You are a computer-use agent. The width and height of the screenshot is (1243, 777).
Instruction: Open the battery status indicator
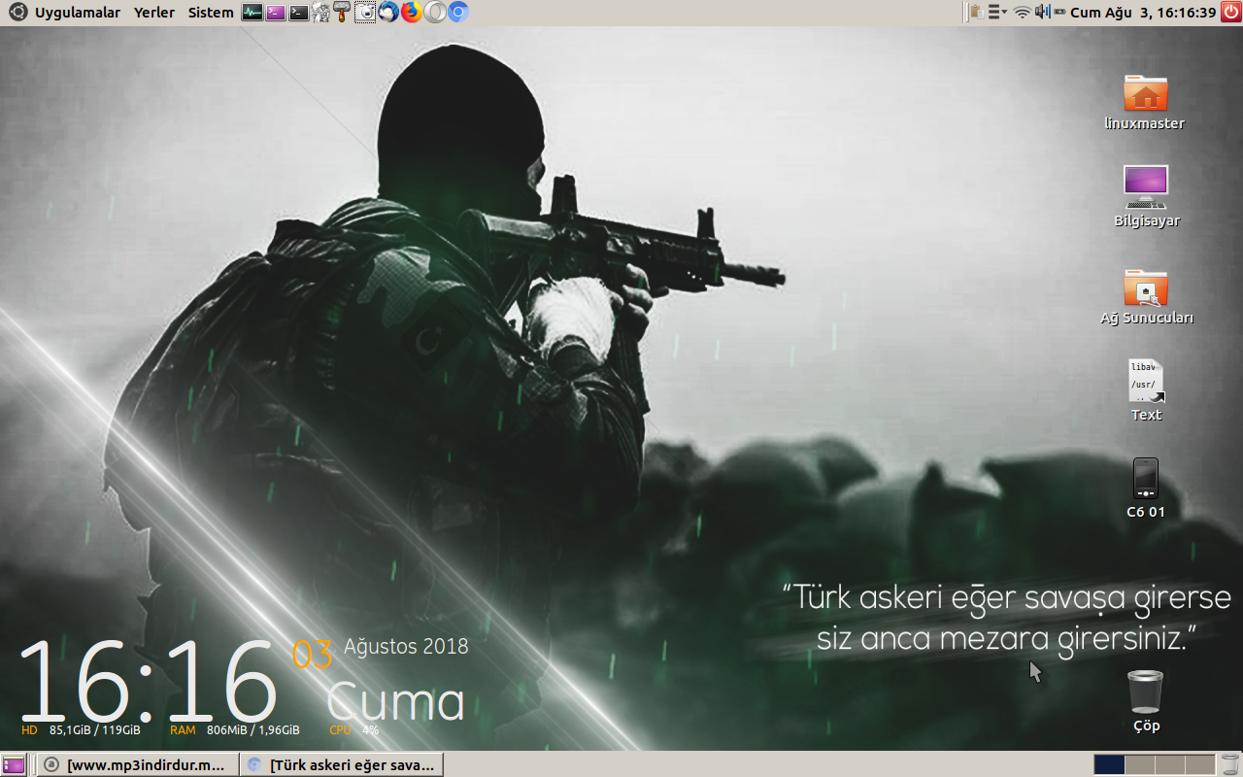click(1060, 13)
